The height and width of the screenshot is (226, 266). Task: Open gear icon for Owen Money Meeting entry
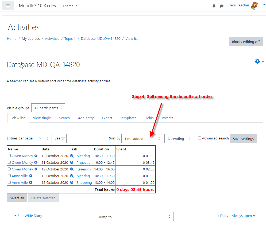[36, 156]
